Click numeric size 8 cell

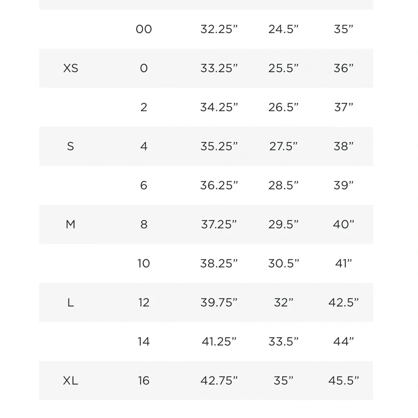[x=144, y=224]
